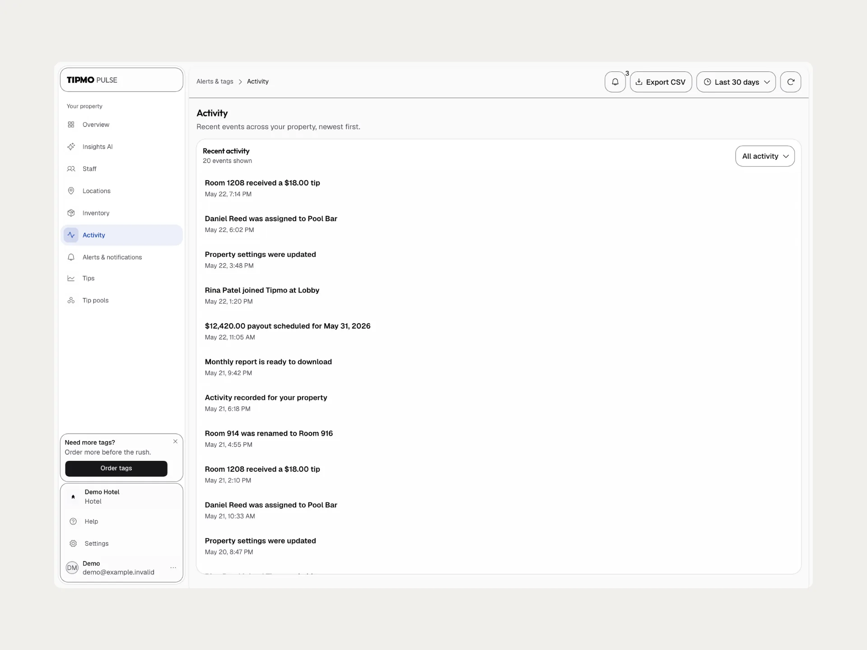Screen dimensions: 867x650
Task: Open notifications bell in top bar
Action: (x=615, y=82)
